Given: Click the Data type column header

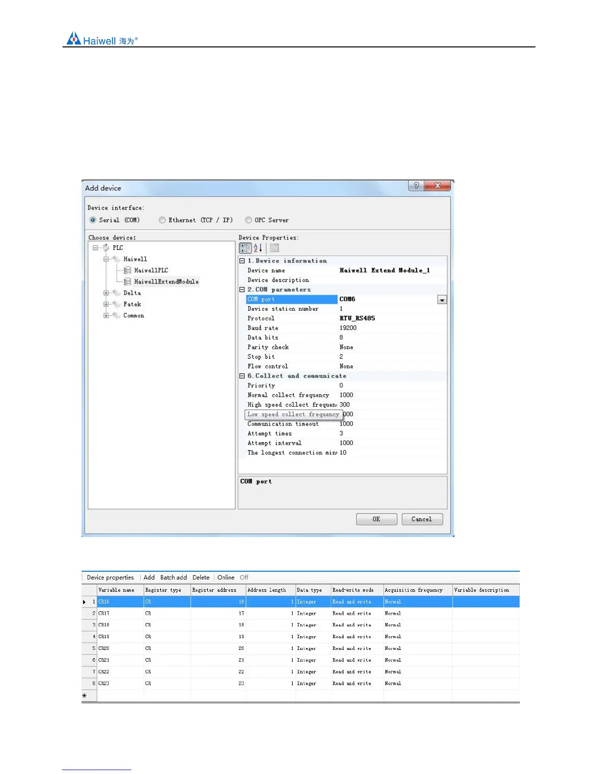Looking at the screenshot, I should tap(313, 590).
